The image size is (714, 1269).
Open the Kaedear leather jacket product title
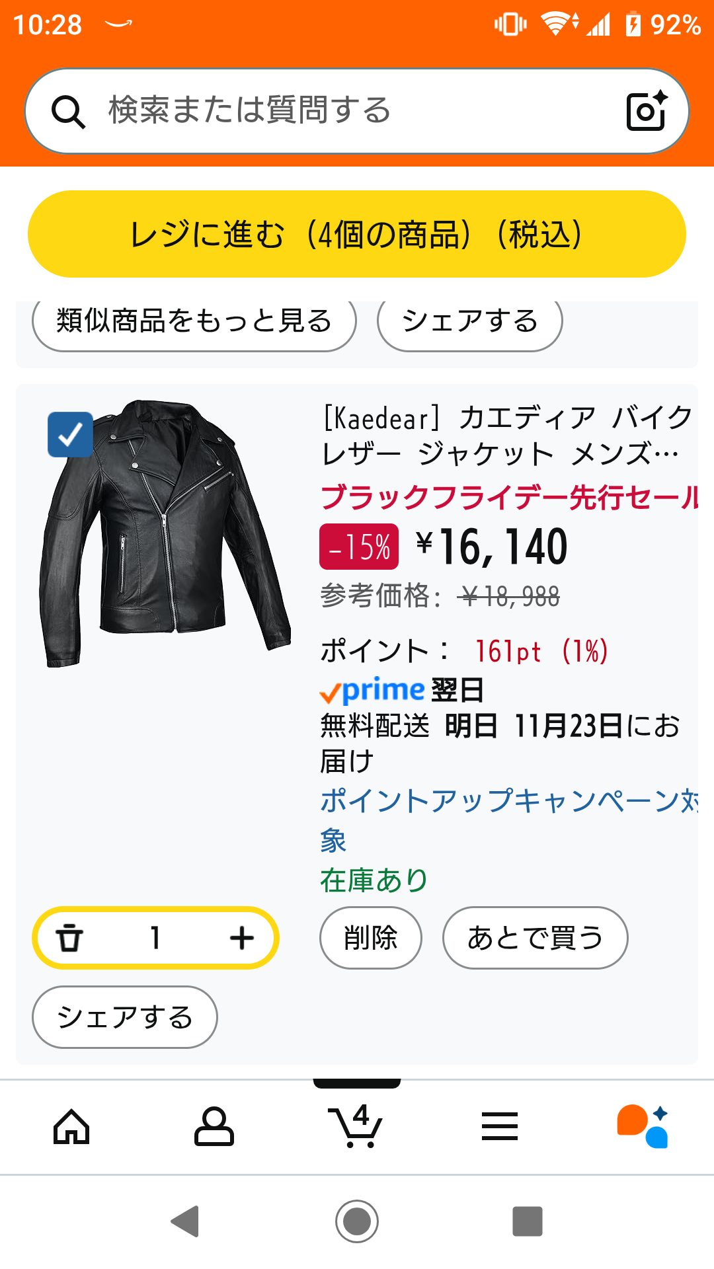coord(506,436)
